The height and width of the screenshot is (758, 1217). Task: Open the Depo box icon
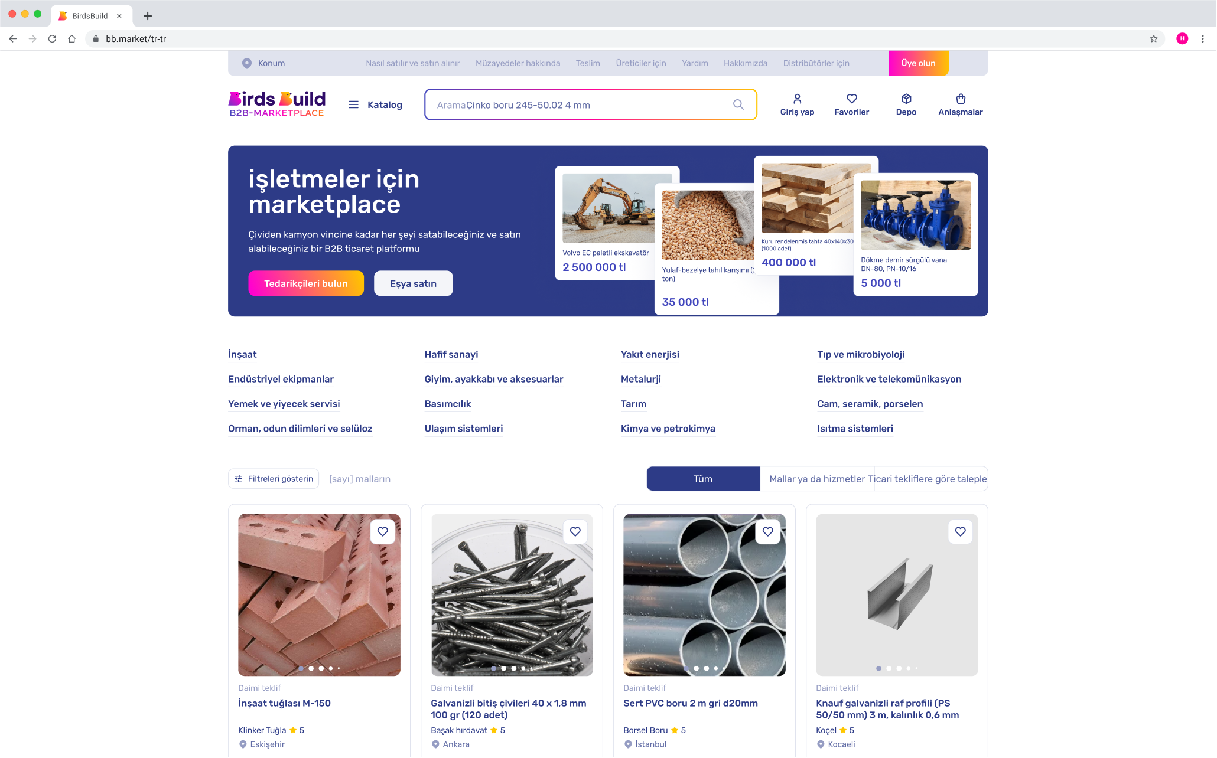[906, 99]
